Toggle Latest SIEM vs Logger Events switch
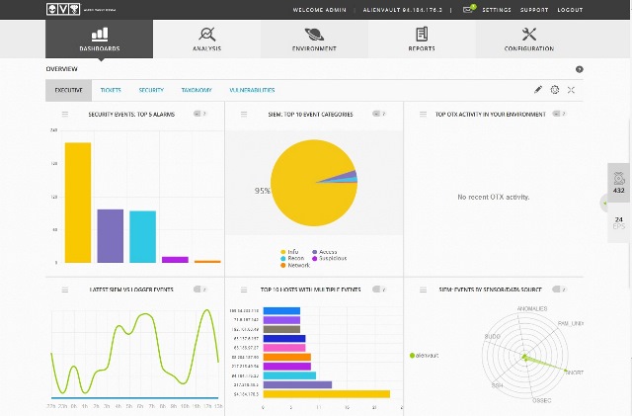The image size is (632, 416). pyautogui.click(x=200, y=290)
